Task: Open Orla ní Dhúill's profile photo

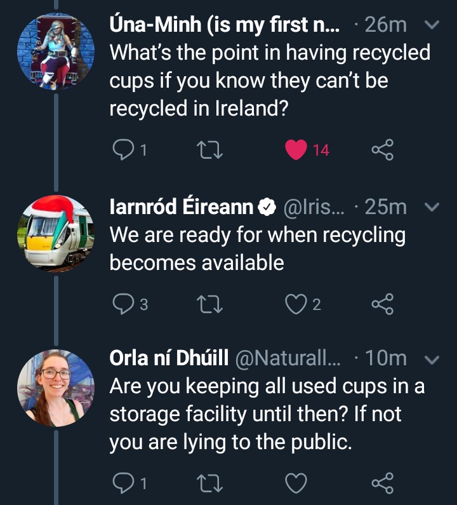Action: (55, 387)
